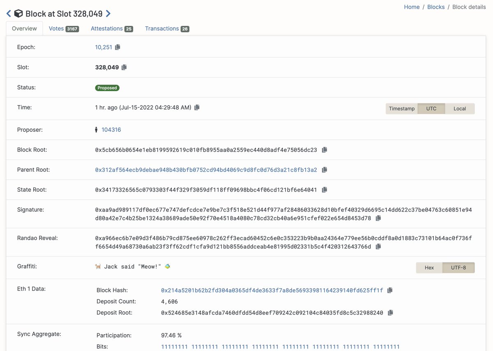Click the Deposit Count value 4,606
The image size is (493, 351).
(x=169, y=302)
